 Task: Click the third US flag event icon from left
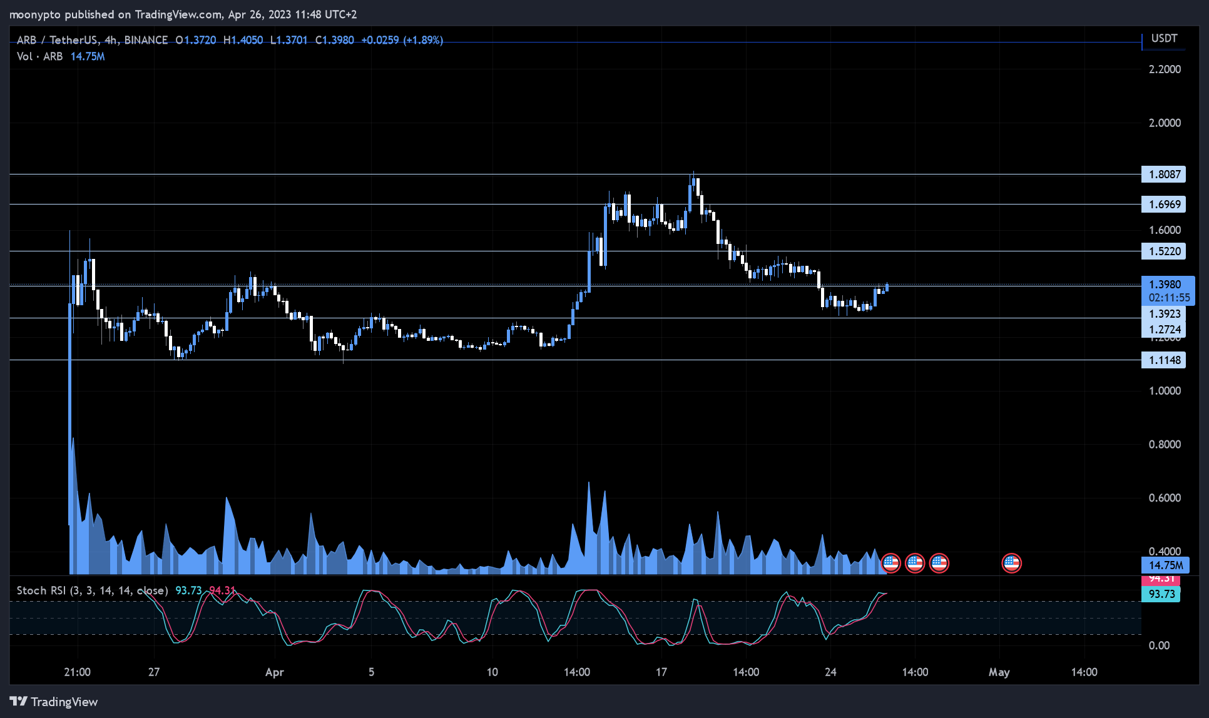tap(939, 563)
